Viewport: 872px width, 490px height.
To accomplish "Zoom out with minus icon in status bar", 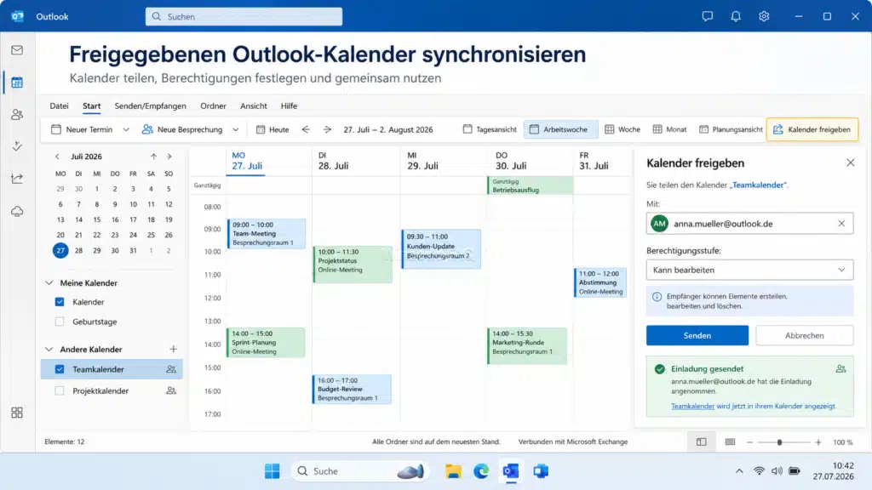I will point(749,442).
